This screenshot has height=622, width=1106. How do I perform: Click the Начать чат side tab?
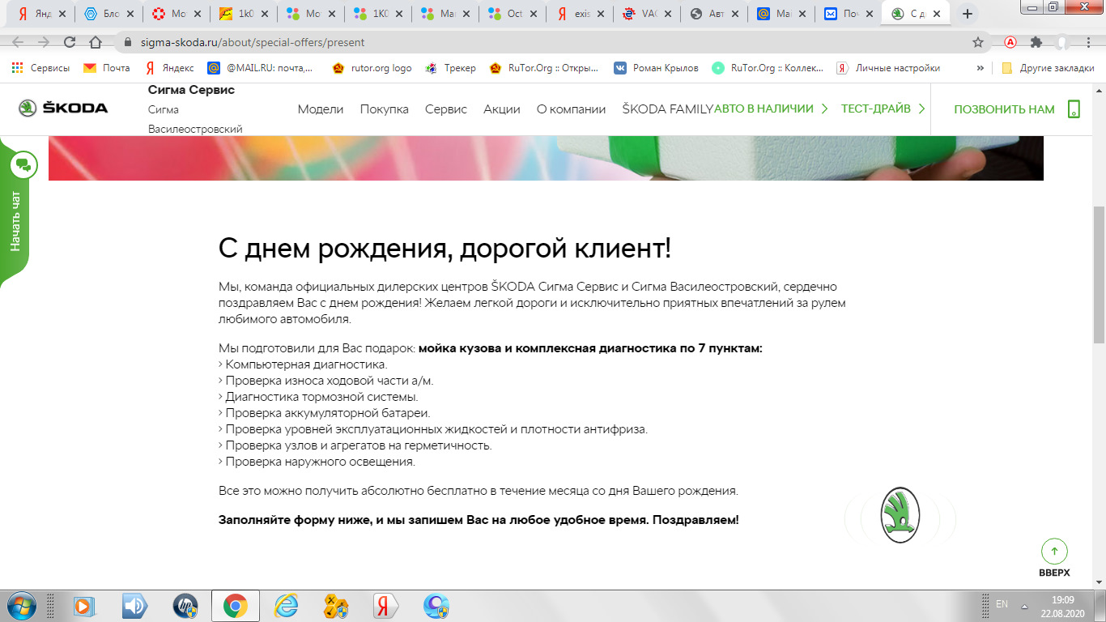tap(15, 221)
